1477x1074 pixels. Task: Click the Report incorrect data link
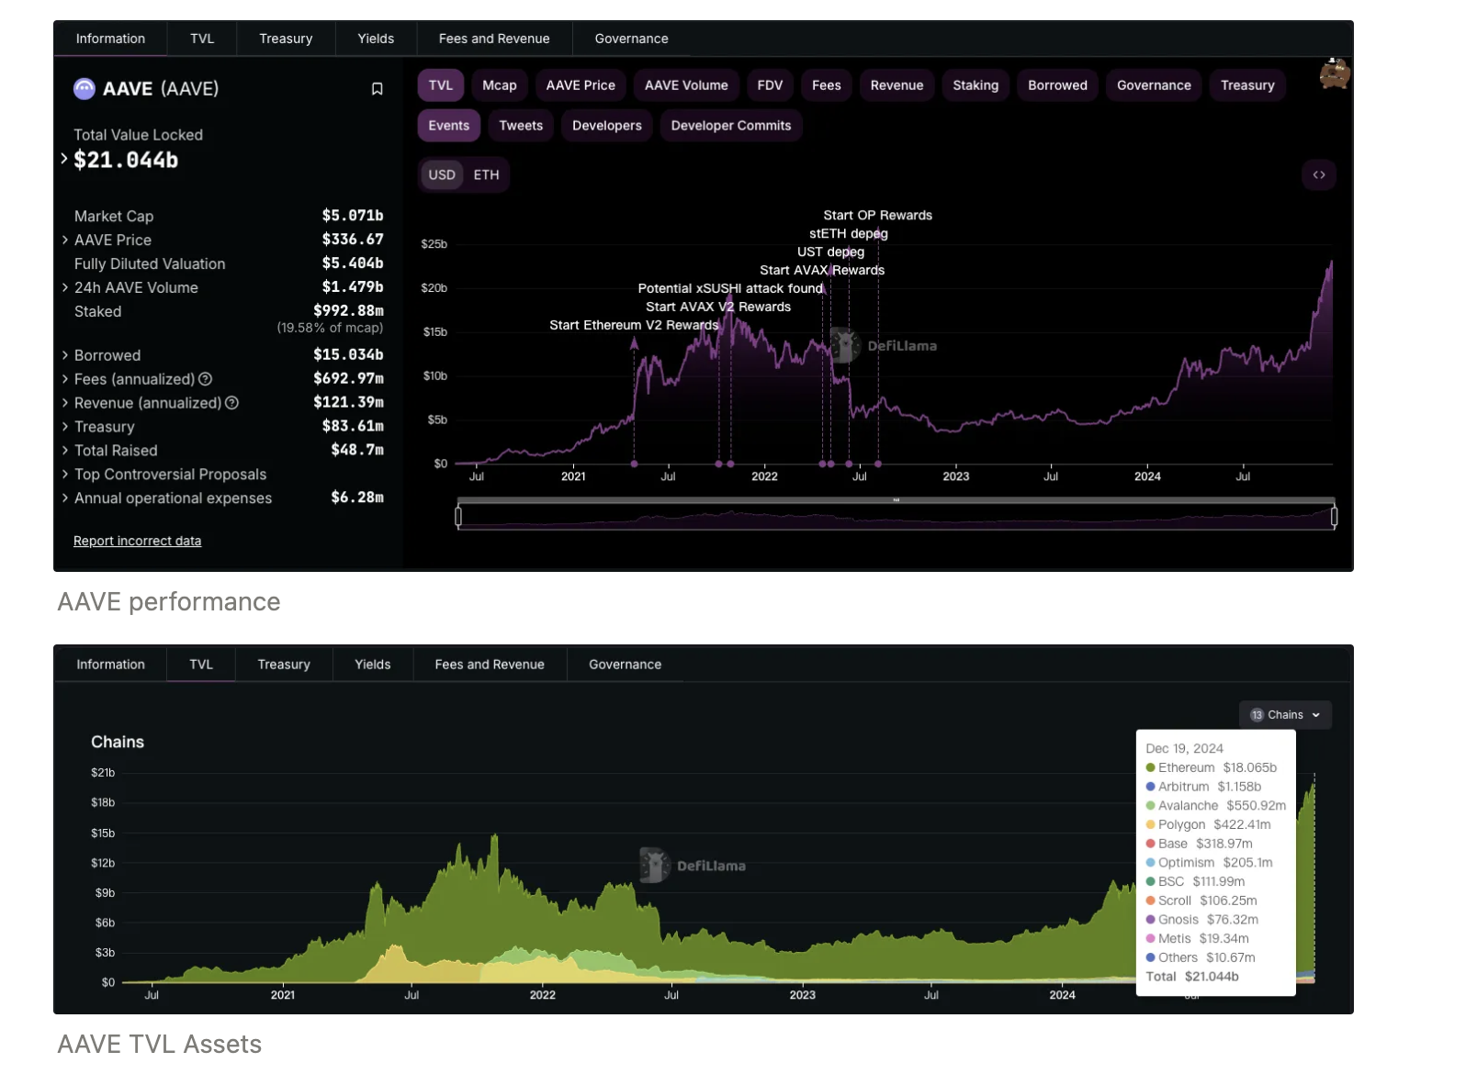pos(137,542)
